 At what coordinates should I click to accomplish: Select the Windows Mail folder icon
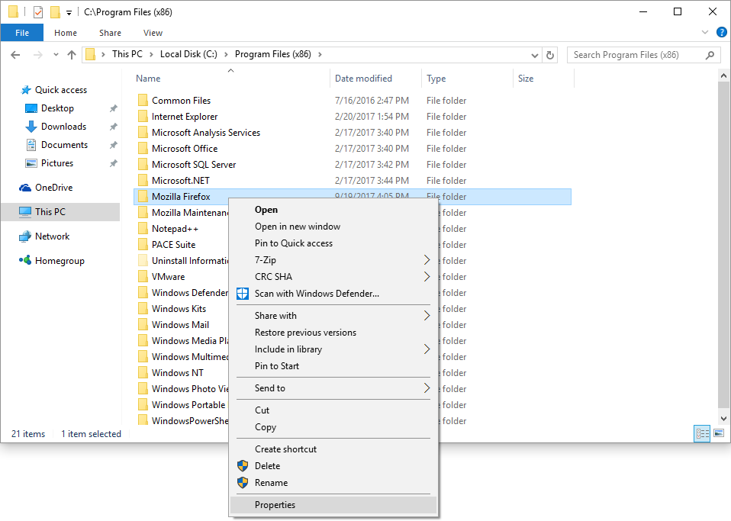143,324
